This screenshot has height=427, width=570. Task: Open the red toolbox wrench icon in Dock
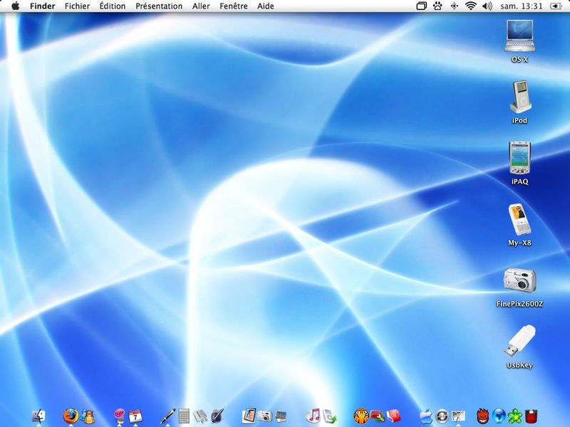[x=378, y=416]
